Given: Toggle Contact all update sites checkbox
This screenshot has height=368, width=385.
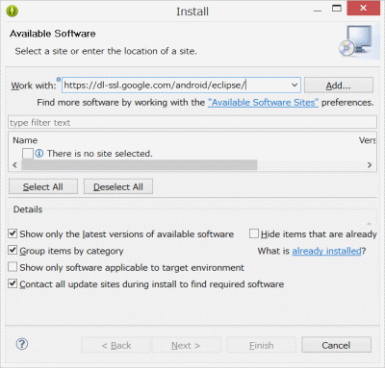Looking at the screenshot, I should tap(13, 283).
